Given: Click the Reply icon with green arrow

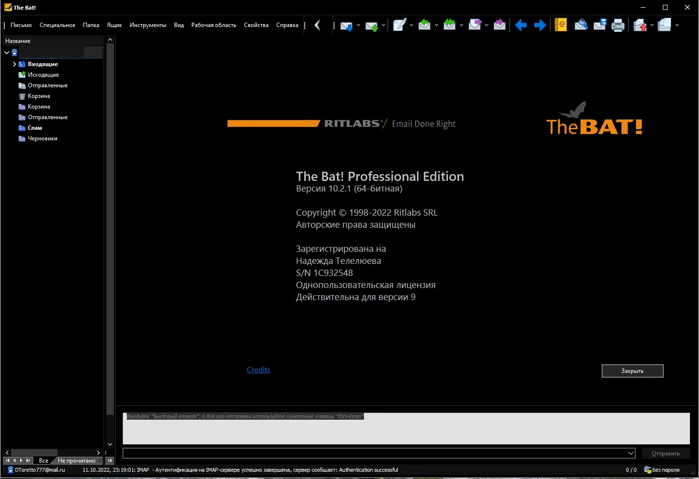Looking at the screenshot, I should pos(426,25).
